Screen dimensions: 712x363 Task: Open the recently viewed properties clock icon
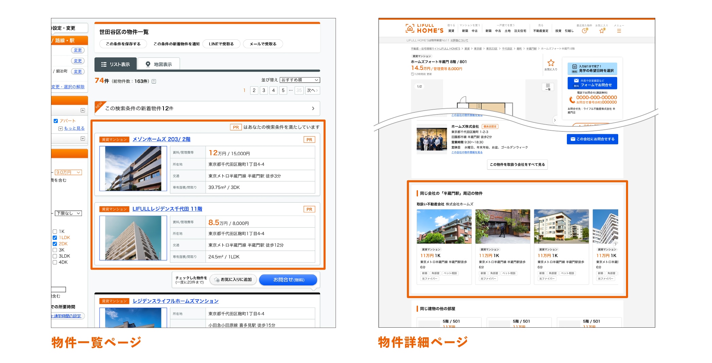584,31
